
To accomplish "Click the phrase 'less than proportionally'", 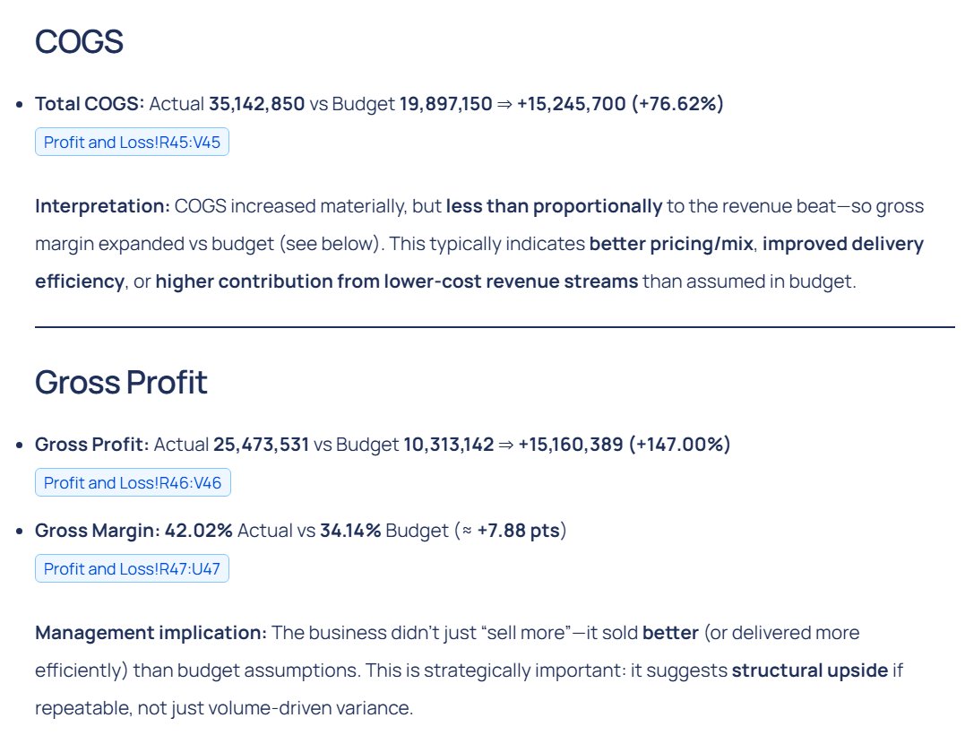I will [x=554, y=206].
